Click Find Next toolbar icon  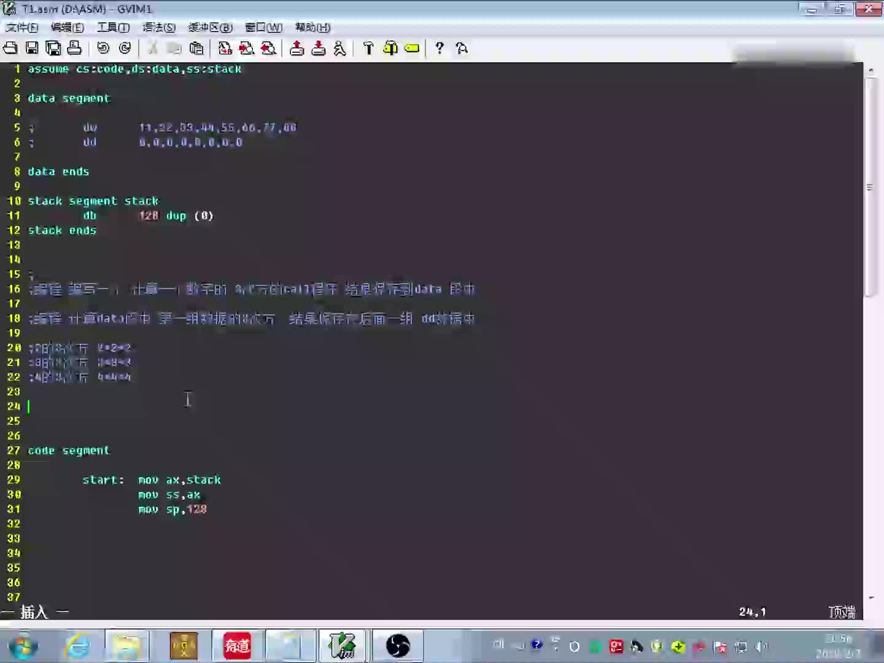click(246, 48)
